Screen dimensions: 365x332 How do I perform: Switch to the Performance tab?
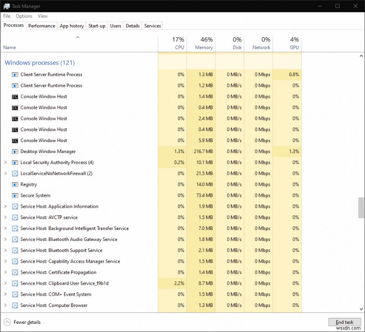point(42,26)
